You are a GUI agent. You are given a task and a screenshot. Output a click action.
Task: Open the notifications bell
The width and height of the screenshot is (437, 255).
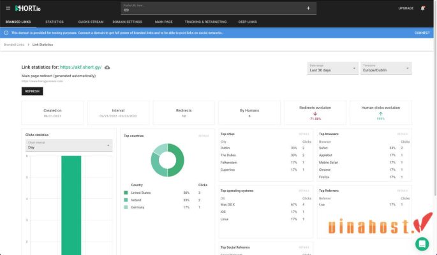pos(423,8)
